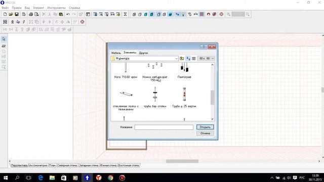Switch to the Элементы tab in dialog
324x182 pixels.
coord(130,53)
